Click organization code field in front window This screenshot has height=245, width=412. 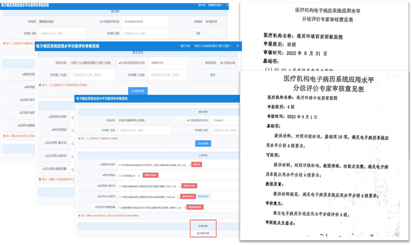point(225,120)
